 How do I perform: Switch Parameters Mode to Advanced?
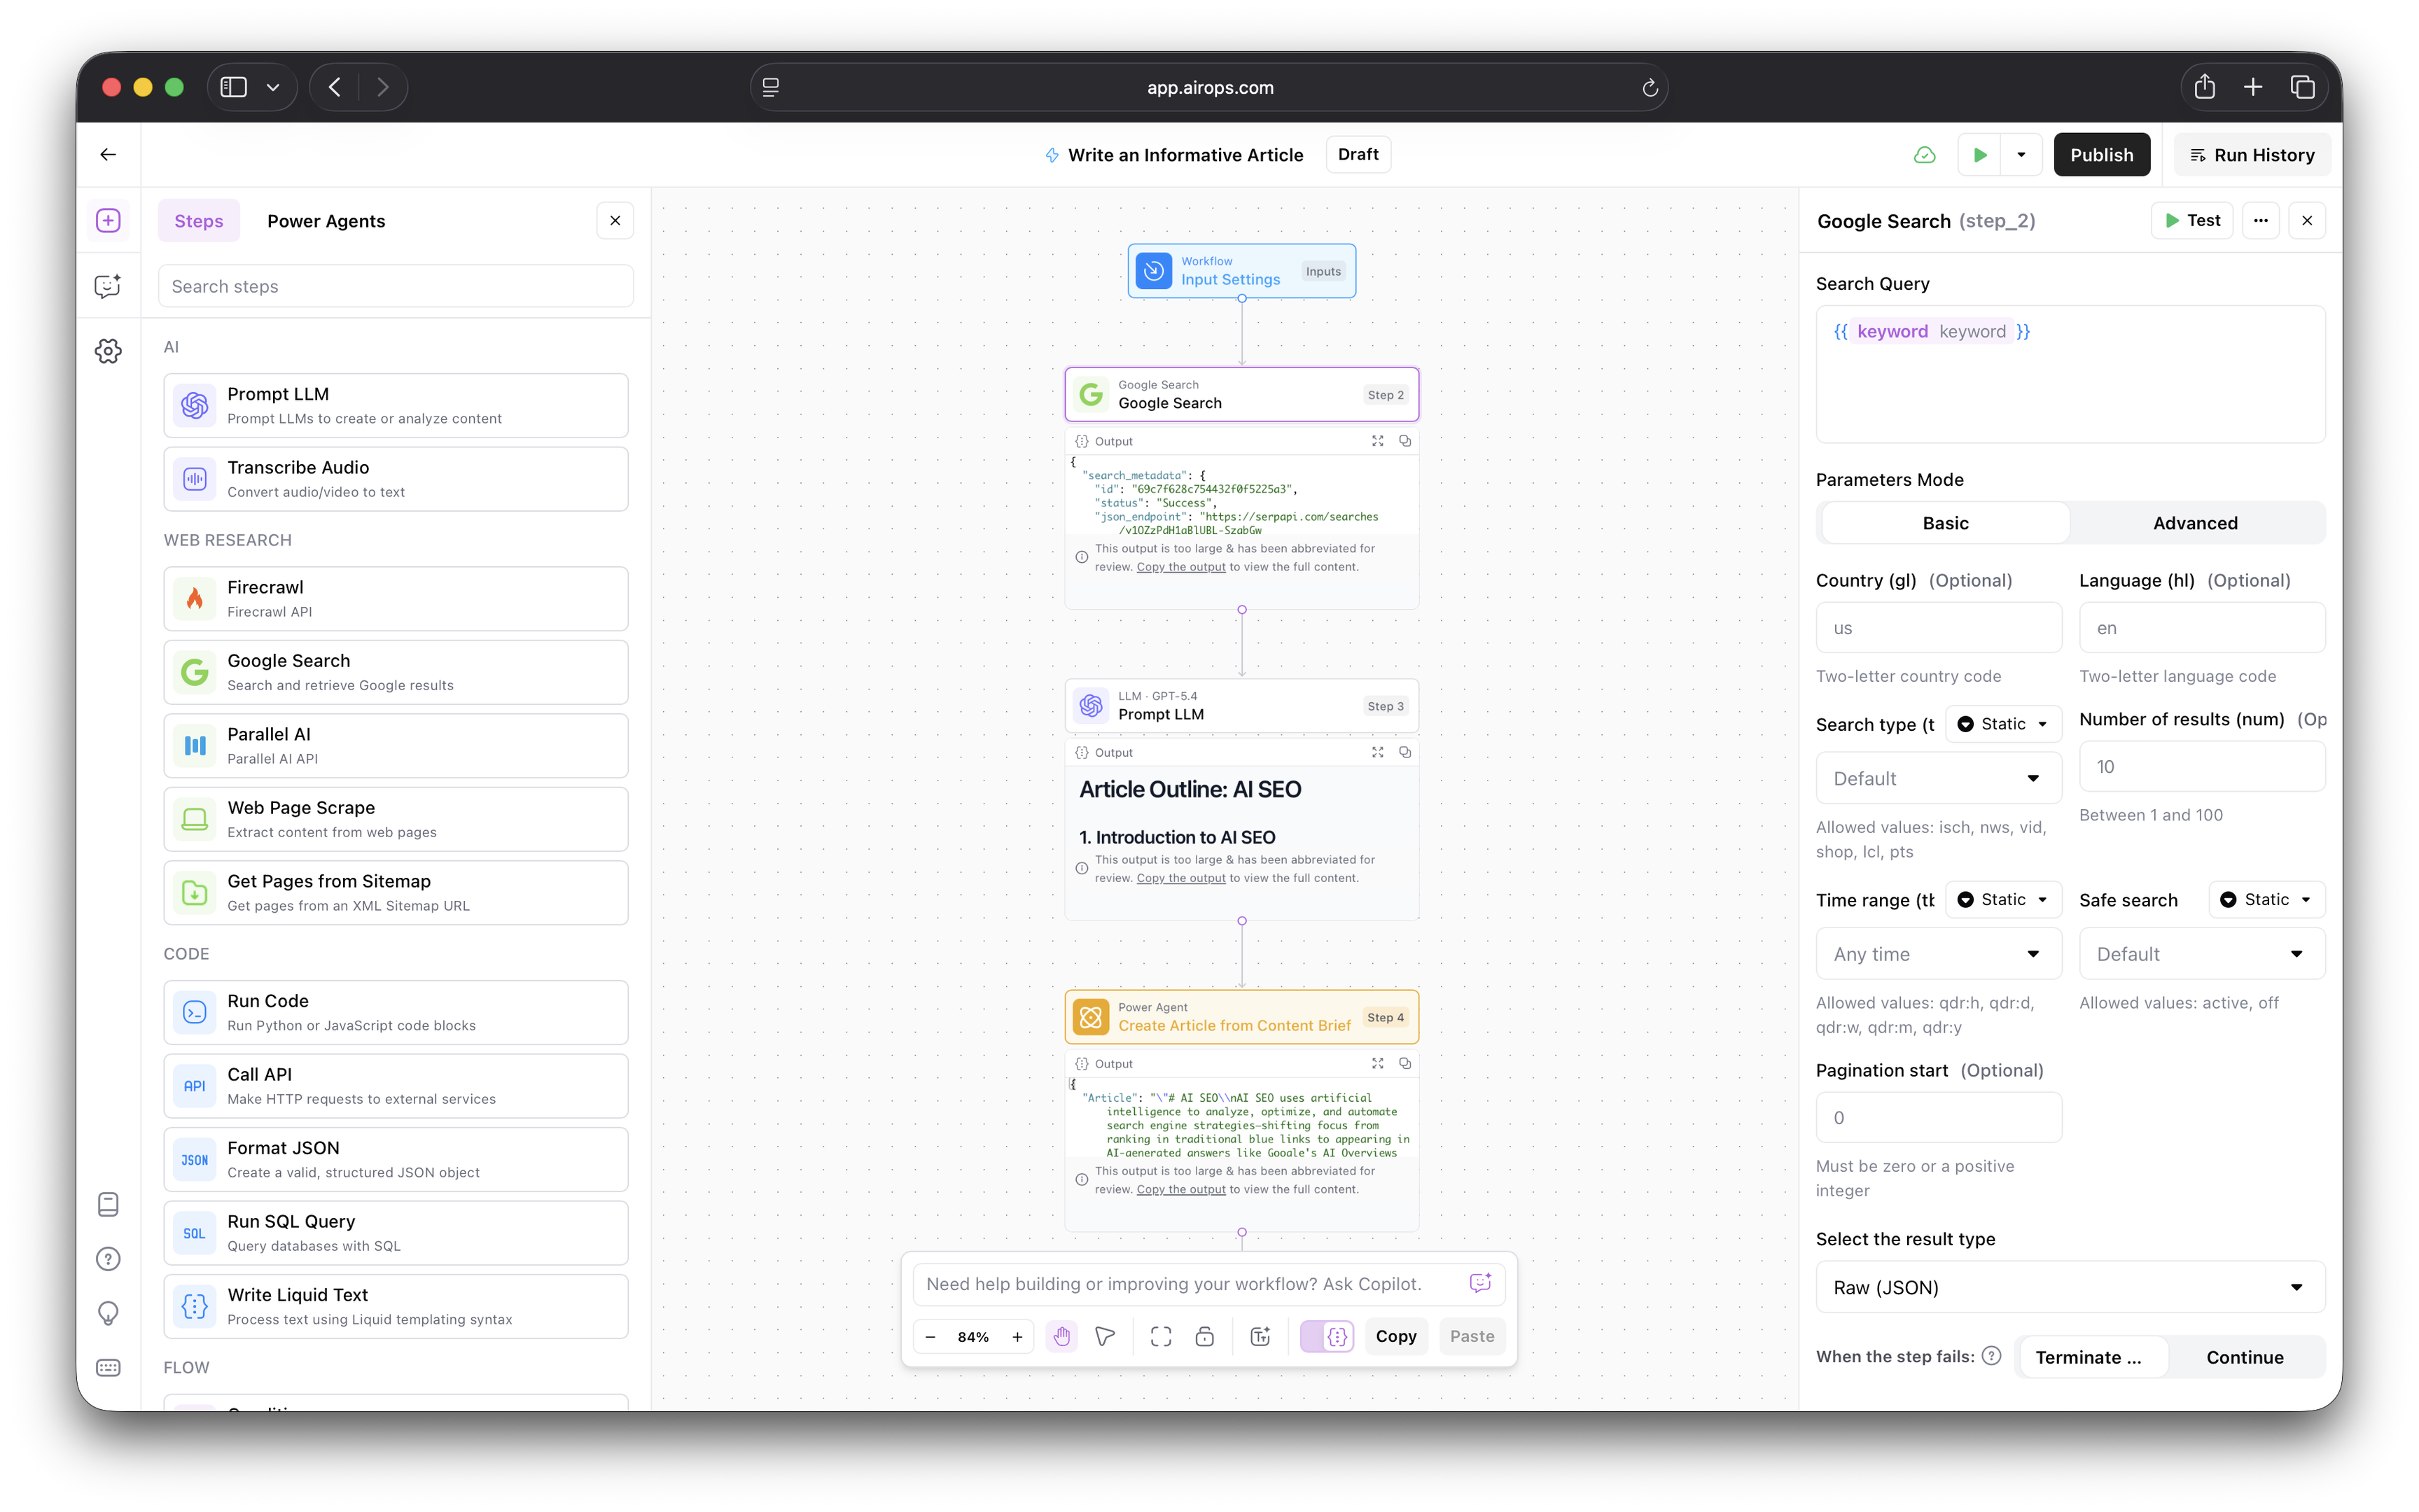tap(2195, 523)
